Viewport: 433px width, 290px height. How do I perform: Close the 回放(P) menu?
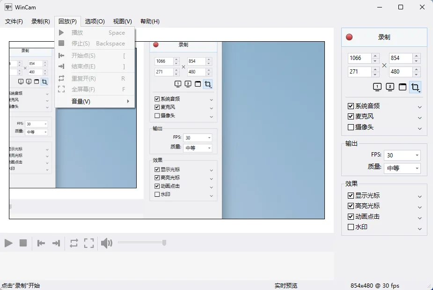(67, 21)
